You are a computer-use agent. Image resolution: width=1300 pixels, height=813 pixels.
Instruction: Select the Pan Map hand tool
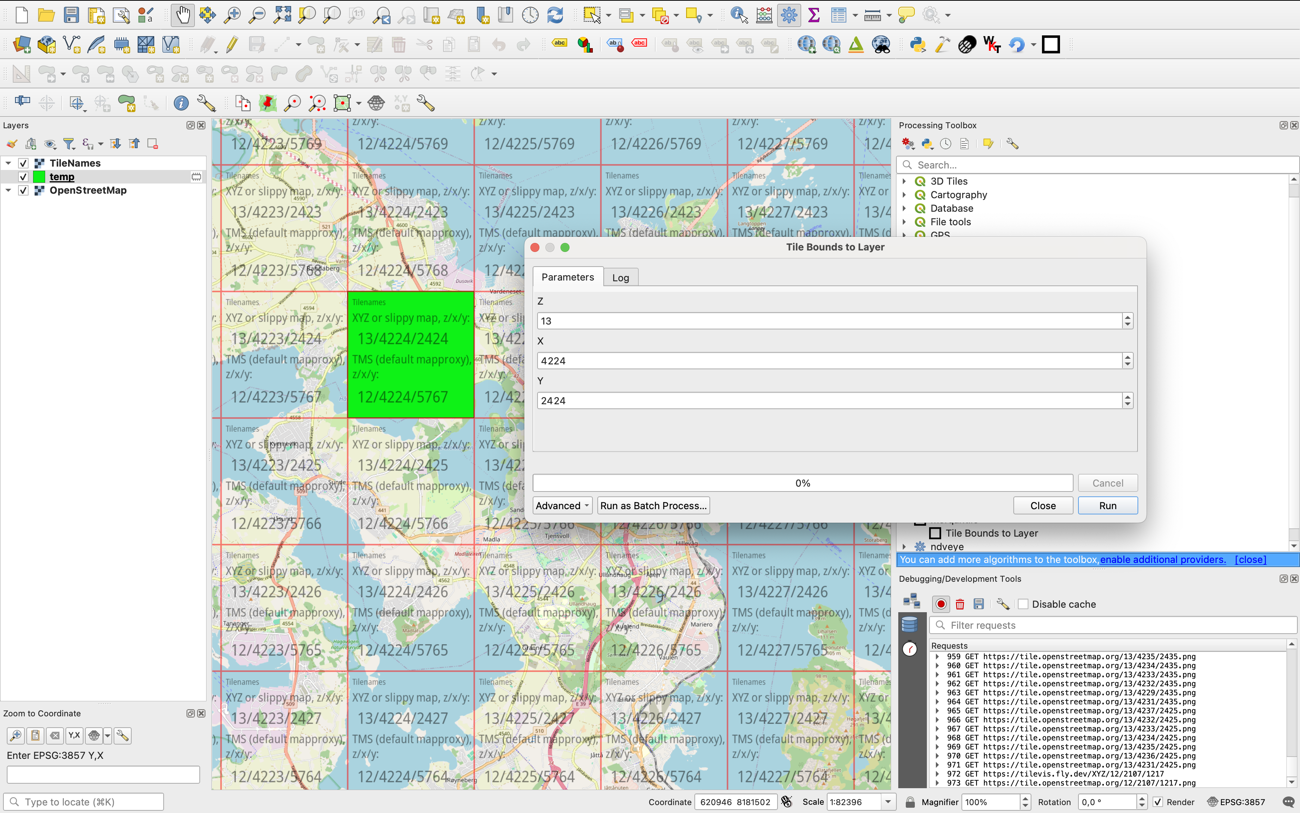[x=183, y=15]
